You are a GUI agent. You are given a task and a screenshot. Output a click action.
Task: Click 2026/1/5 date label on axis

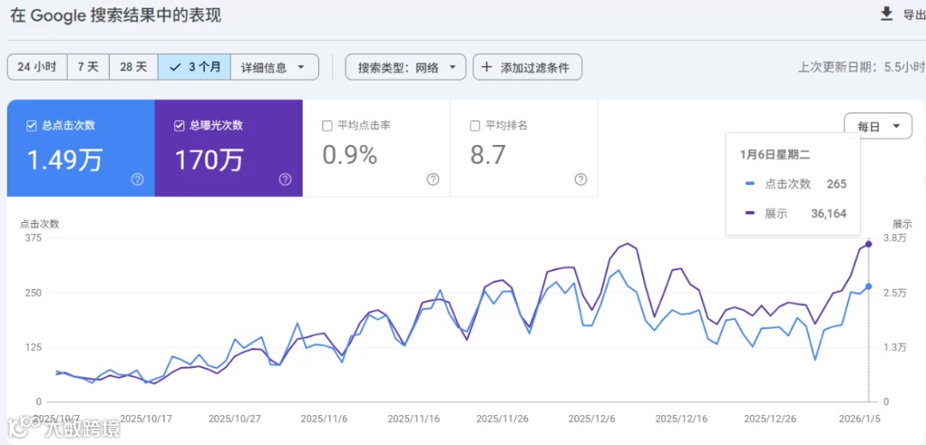(859, 418)
